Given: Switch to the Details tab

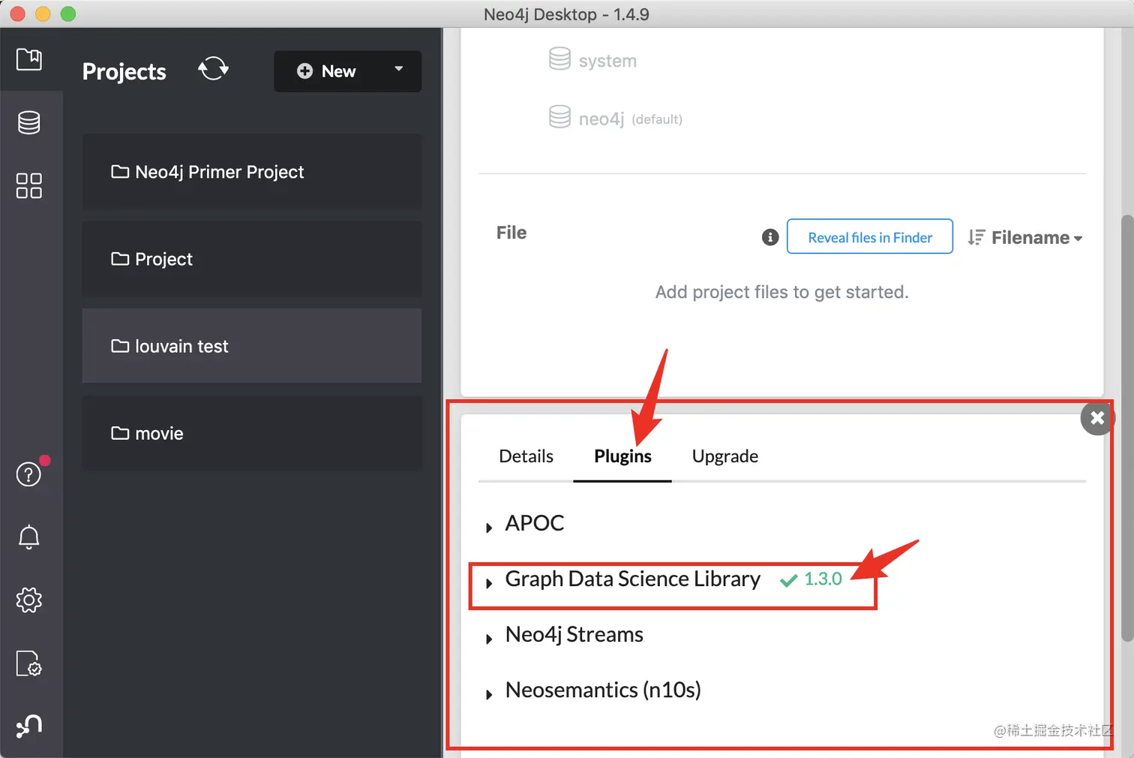Looking at the screenshot, I should 526,456.
